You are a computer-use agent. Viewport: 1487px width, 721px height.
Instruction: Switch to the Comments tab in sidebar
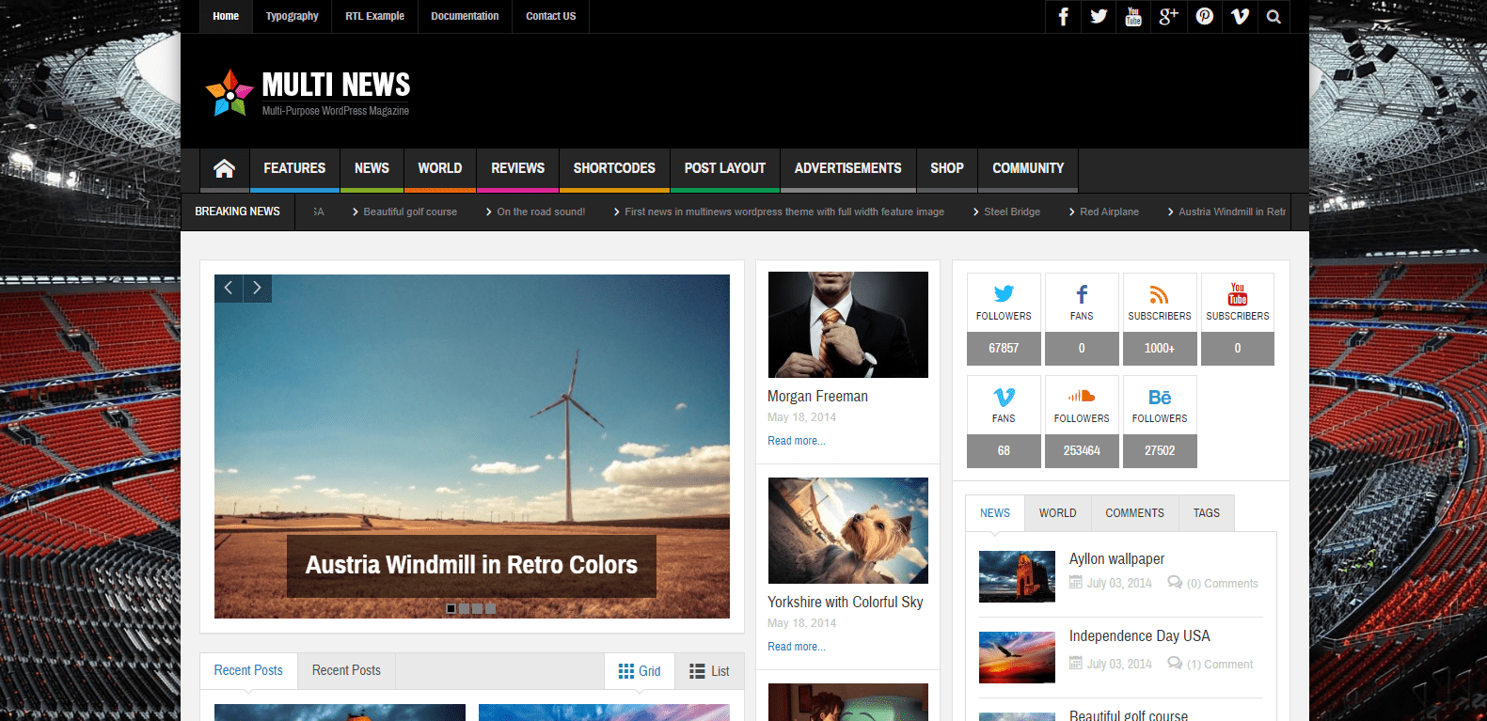[x=1134, y=513]
